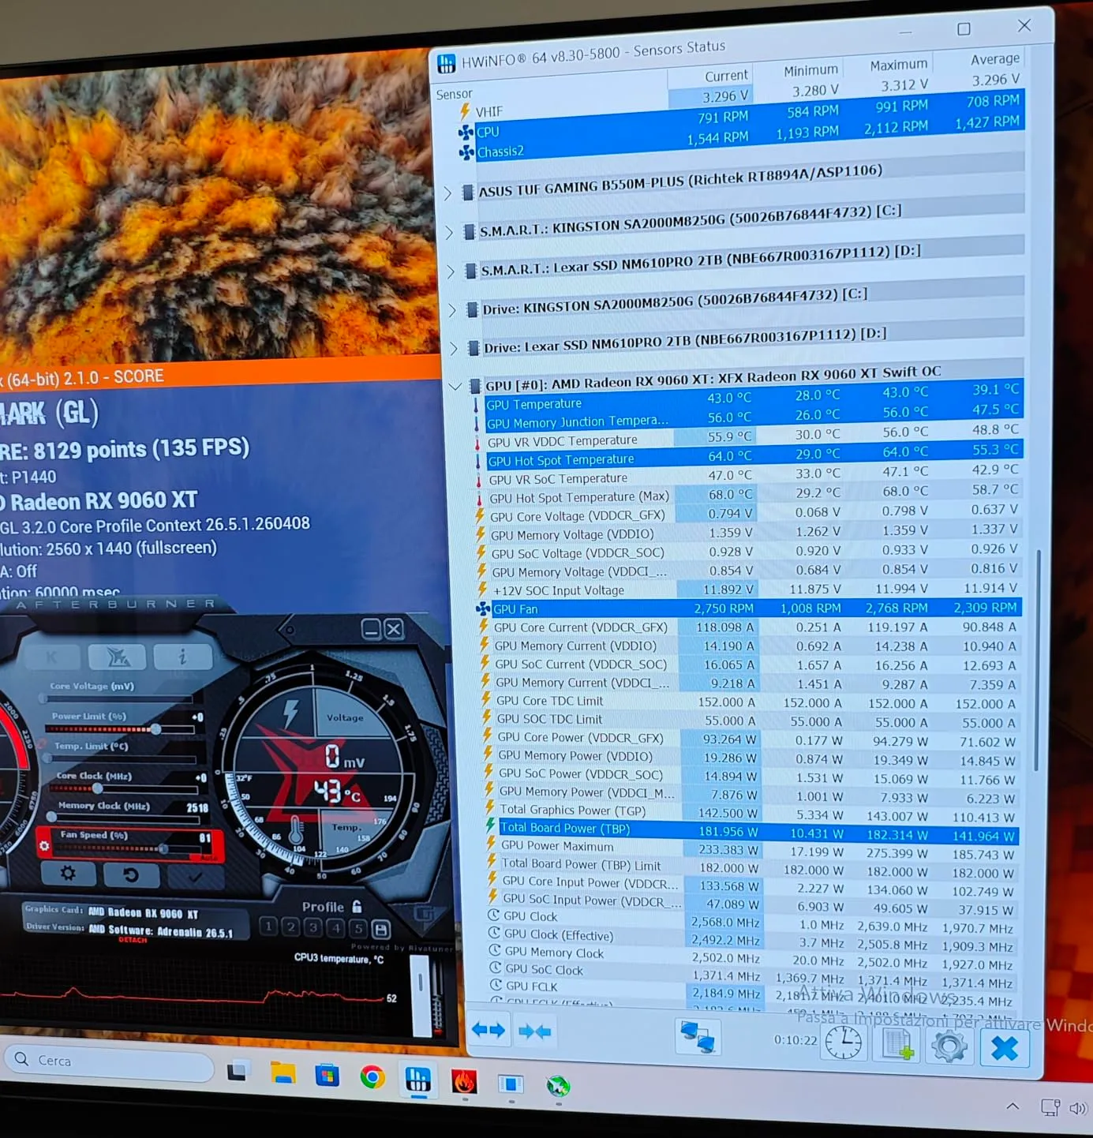
Task: Click the Maximum column header
Action: [899, 65]
